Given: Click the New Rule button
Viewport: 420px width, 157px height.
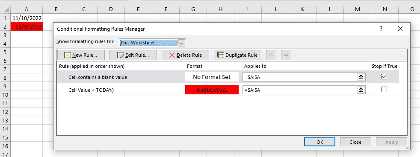Looking at the screenshot, I should click(x=81, y=55).
